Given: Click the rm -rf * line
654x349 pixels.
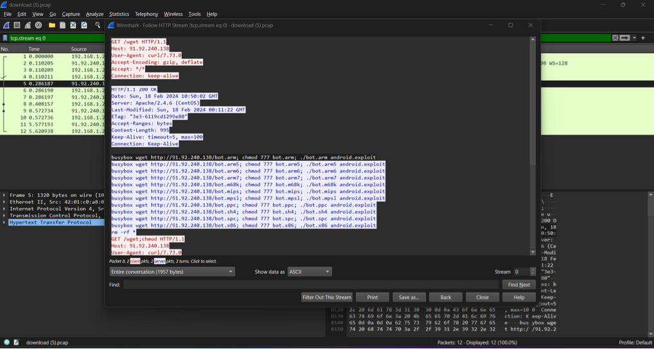Looking at the screenshot, I should [x=123, y=232].
